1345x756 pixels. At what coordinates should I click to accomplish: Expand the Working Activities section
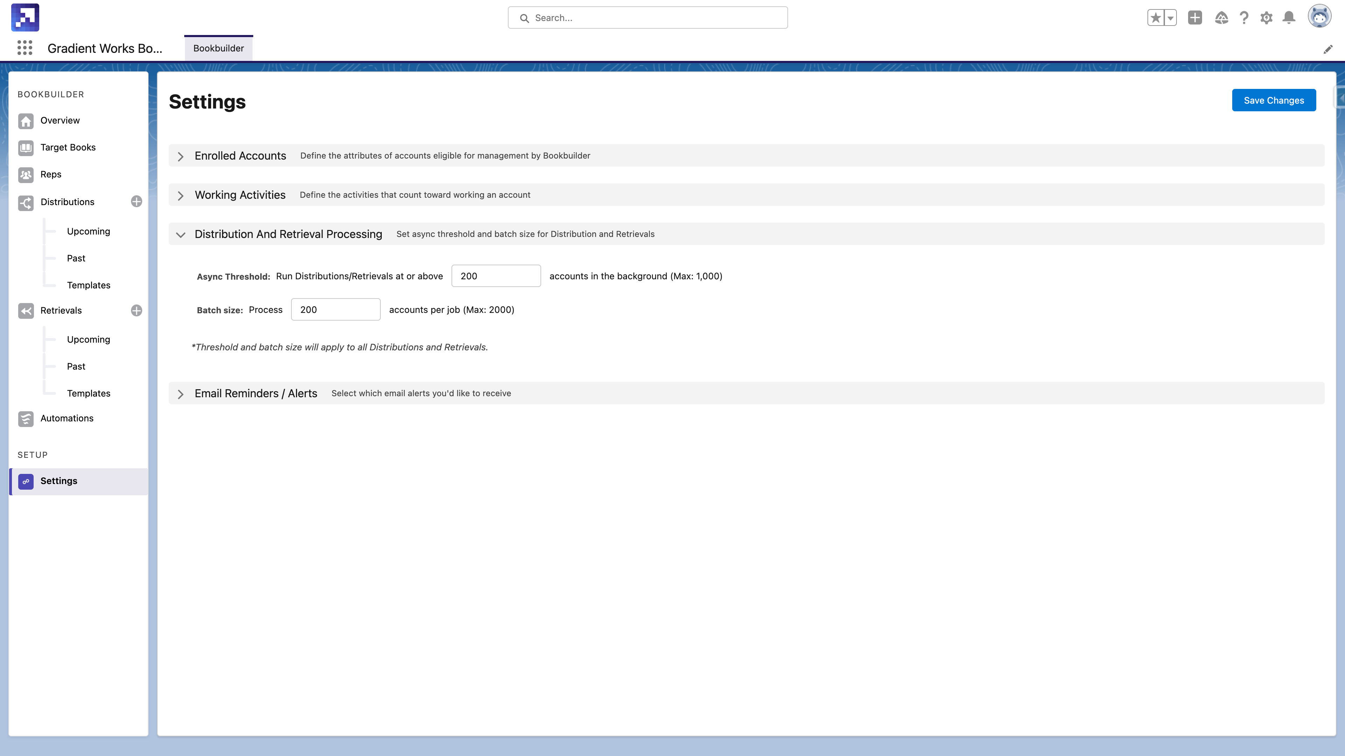pyautogui.click(x=181, y=196)
